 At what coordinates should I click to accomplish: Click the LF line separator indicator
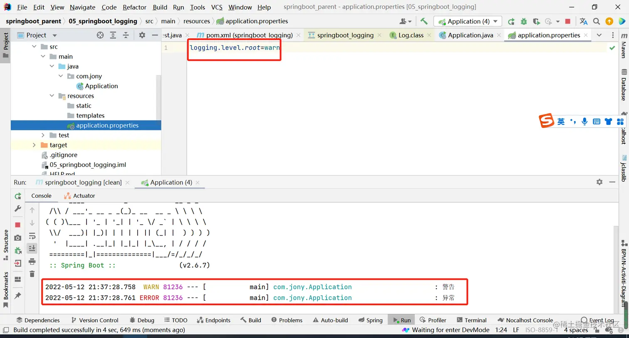pos(516,330)
